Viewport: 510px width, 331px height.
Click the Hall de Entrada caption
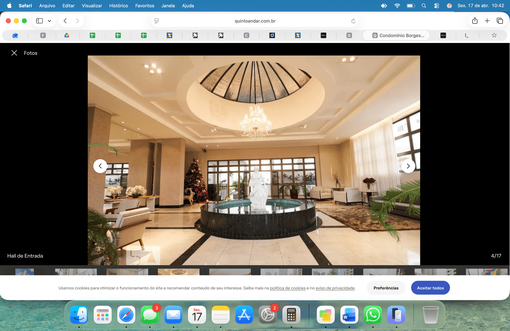click(25, 256)
